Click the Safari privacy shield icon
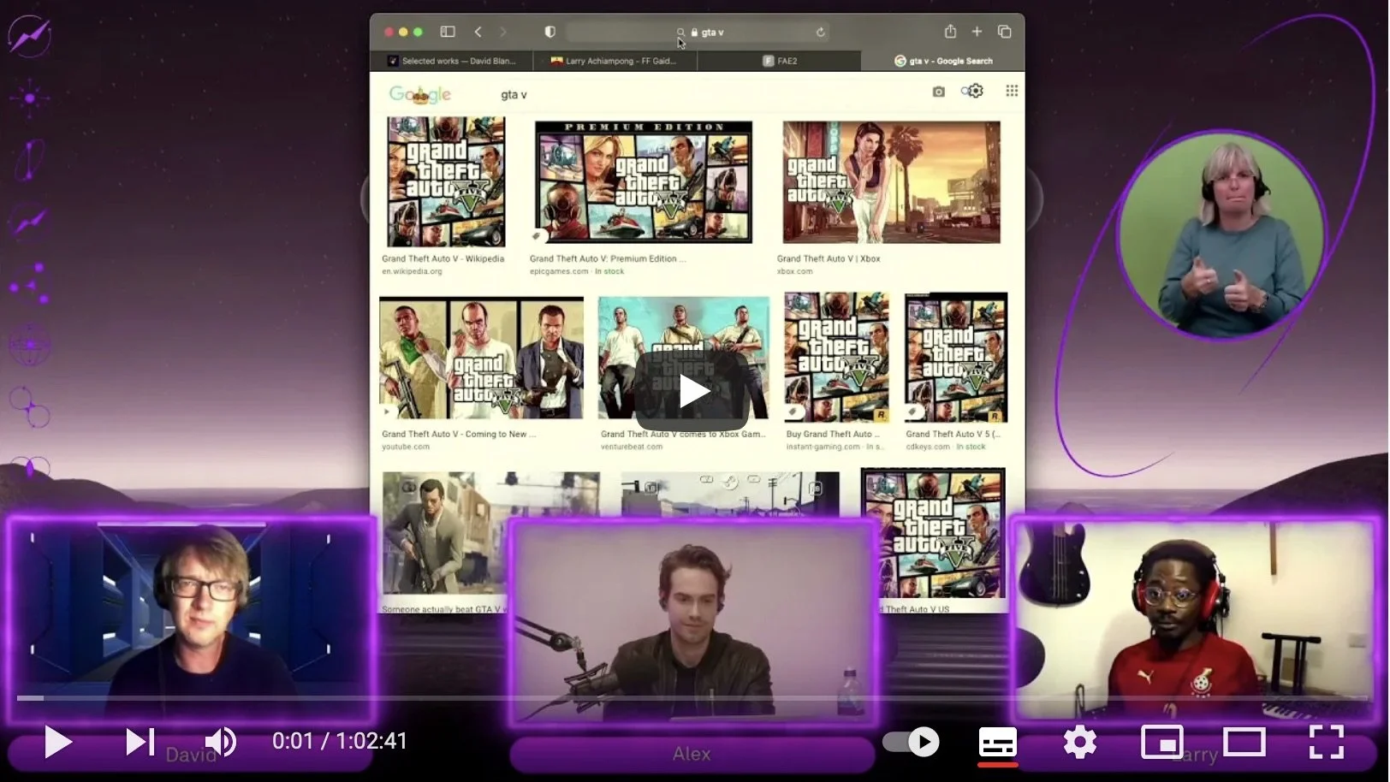 click(549, 32)
